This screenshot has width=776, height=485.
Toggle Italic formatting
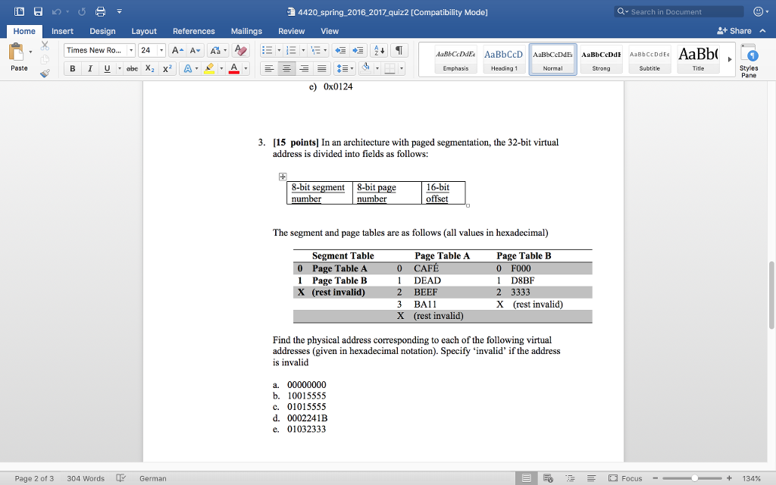click(x=89, y=68)
